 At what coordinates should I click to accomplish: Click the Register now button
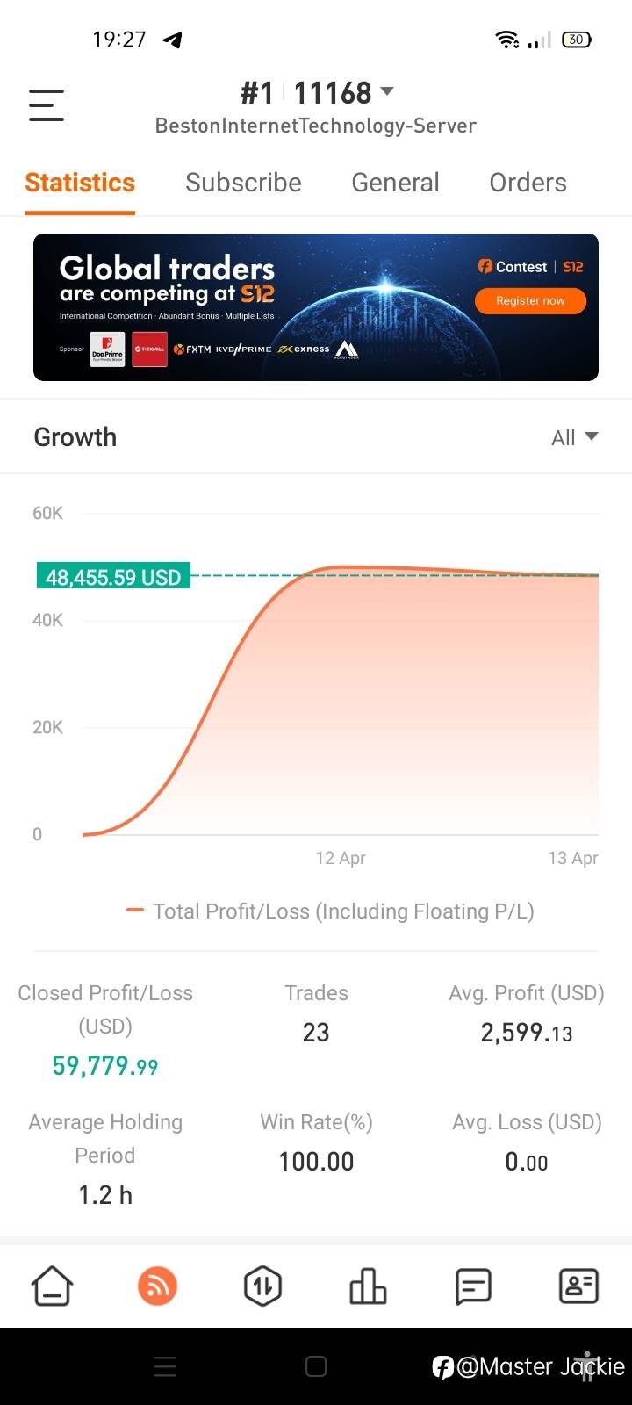tap(530, 300)
